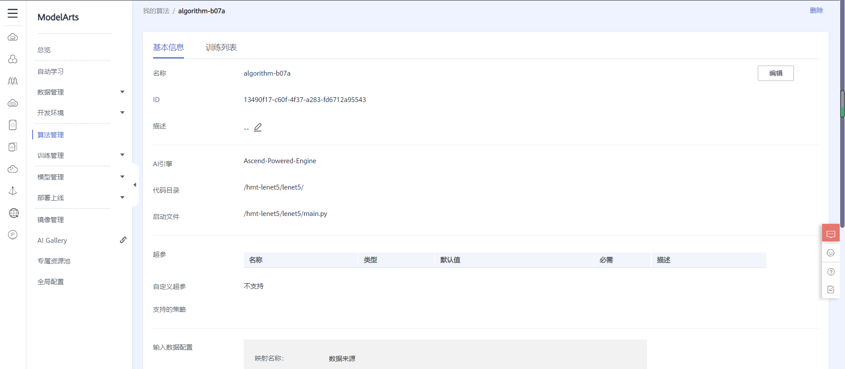Open 部署上线 in the sidebar

click(51, 197)
